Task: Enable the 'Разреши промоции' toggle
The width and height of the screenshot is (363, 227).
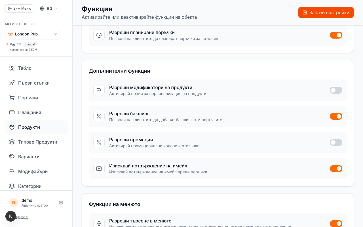Action: click(336, 142)
